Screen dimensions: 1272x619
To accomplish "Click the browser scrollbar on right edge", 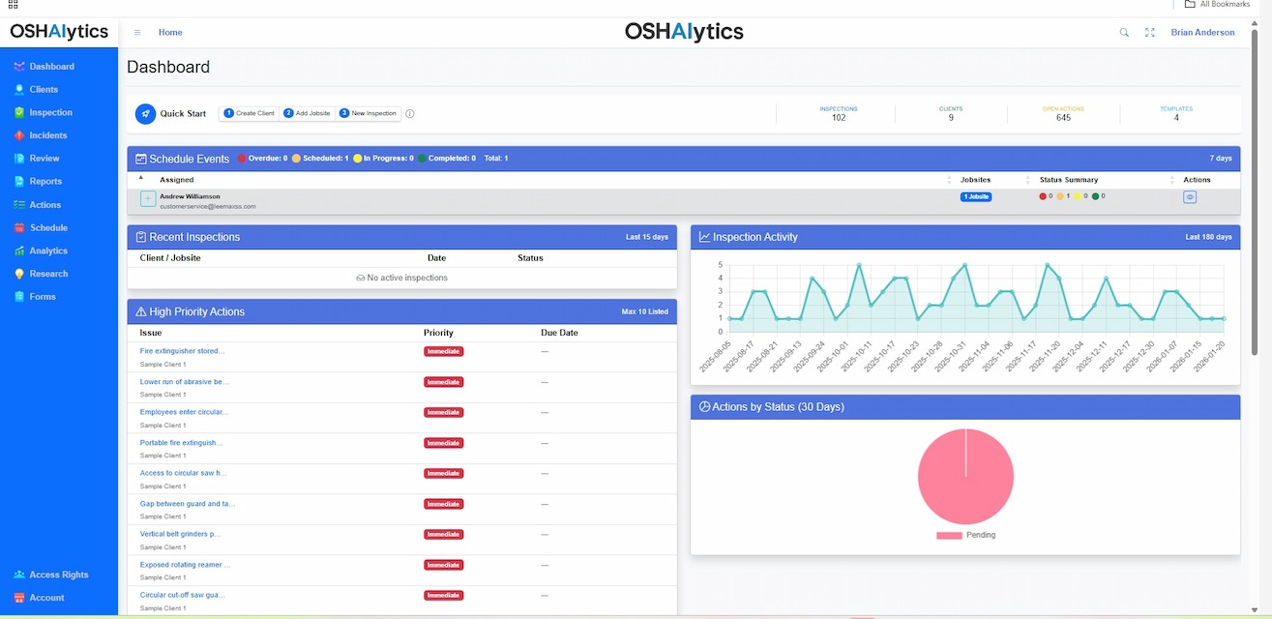I will click(x=1257, y=193).
